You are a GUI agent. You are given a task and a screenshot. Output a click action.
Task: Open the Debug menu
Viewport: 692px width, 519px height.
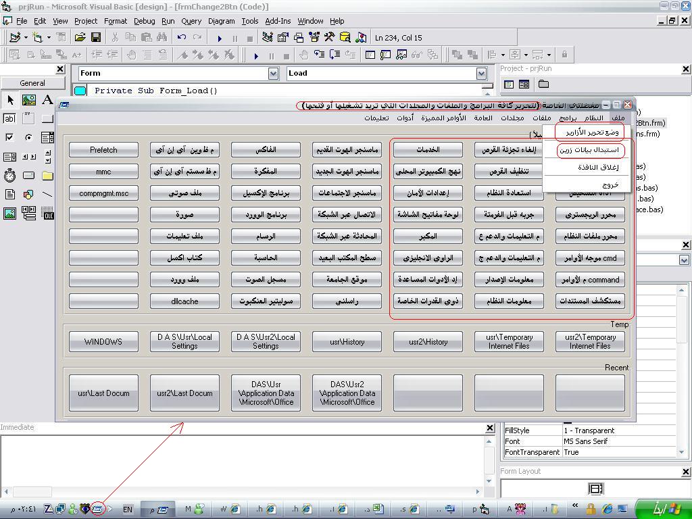point(145,21)
